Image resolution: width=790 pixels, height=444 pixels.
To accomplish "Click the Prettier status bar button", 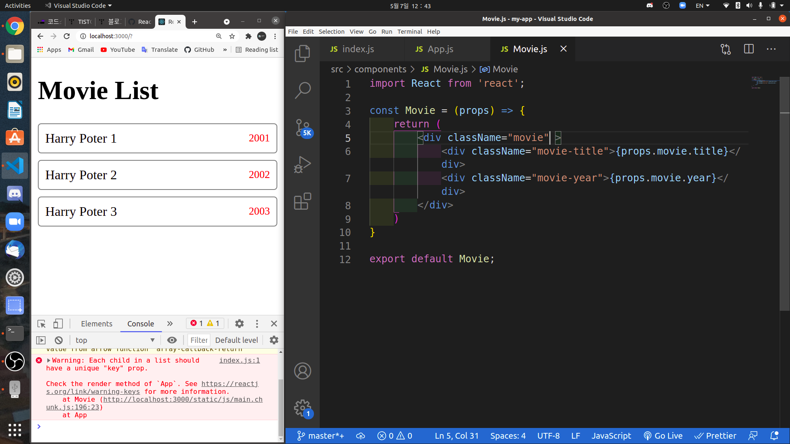I will pyautogui.click(x=715, y=436).
